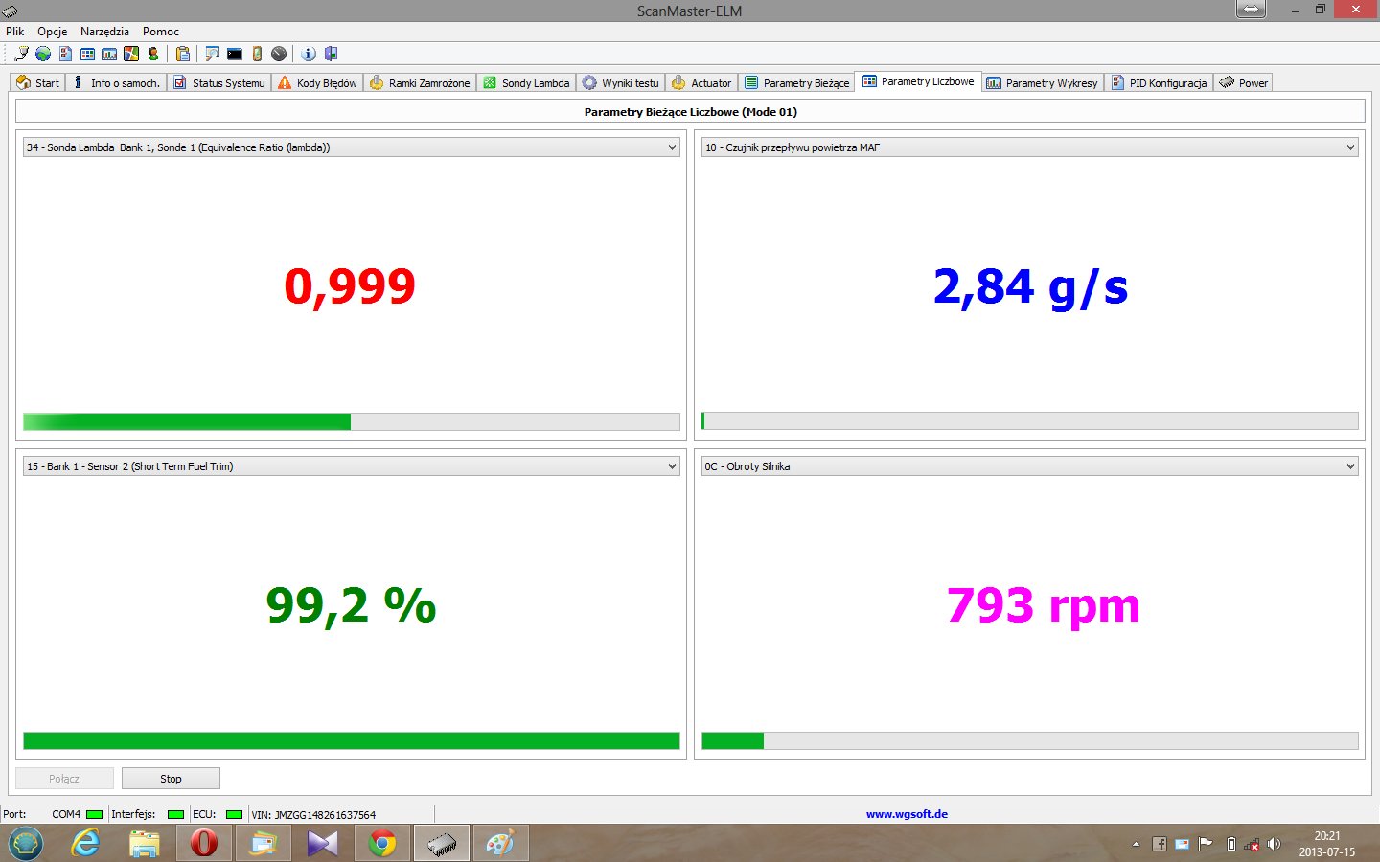Switch to the Kody Błędów tab

[317, 83]
